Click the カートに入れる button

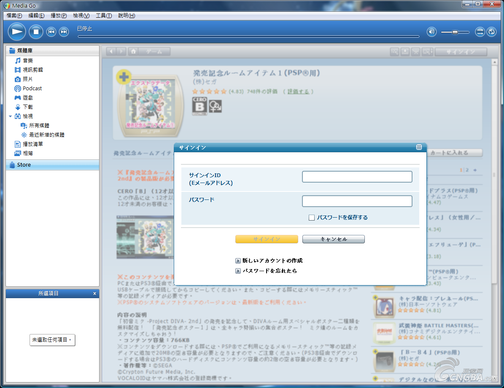click(455, 153)
